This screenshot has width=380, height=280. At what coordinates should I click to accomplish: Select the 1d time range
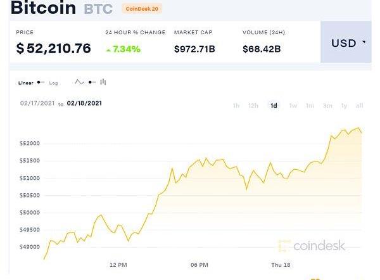click(x=274, y=105)
